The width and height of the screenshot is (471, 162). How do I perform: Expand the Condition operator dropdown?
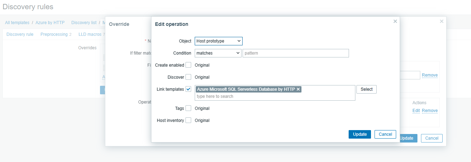click(x=218, y=53)
